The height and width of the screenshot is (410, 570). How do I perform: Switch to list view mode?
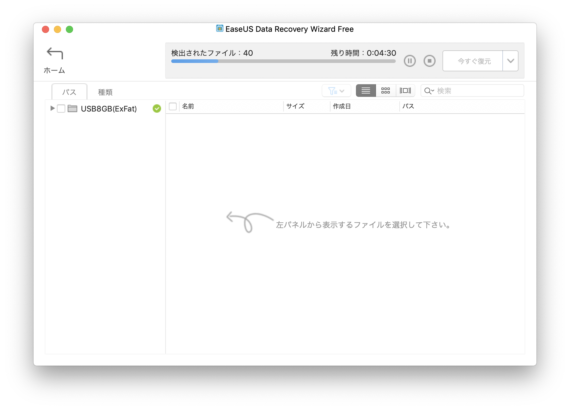(366, 91)
